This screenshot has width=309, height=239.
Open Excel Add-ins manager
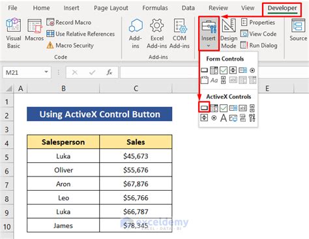(x=157, y=33)
